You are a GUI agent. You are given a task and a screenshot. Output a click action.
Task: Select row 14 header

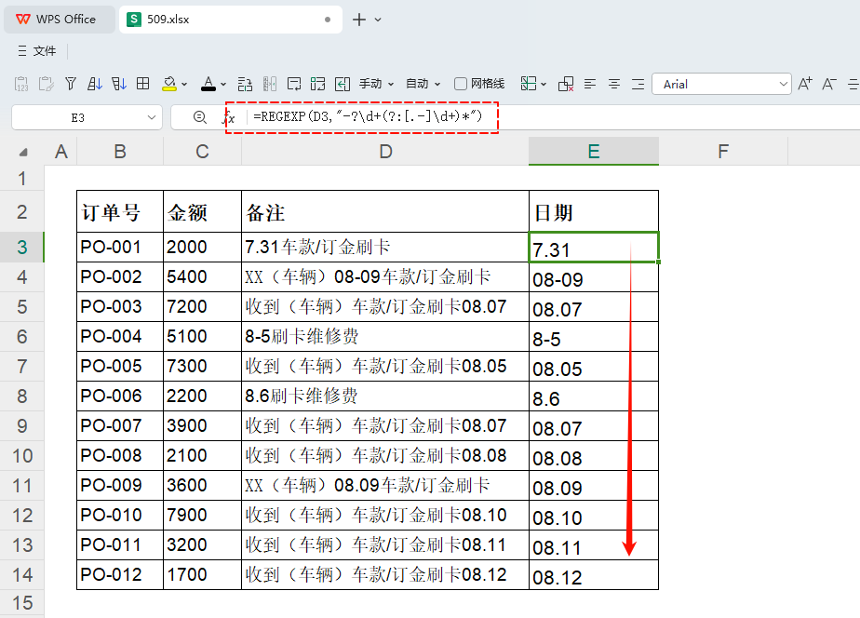[22, 575]
